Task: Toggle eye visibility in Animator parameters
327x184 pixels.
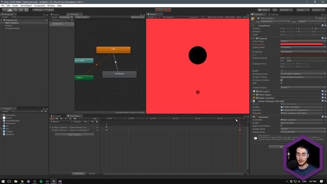Action: coord(72,17)
